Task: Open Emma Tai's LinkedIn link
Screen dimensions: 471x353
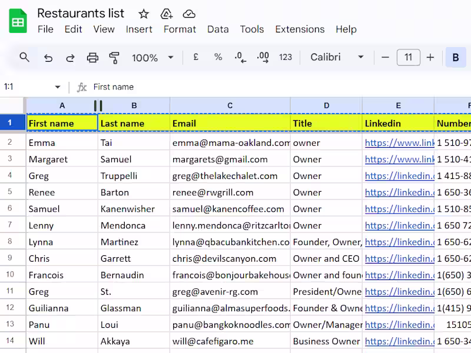Action: coord(399,142)
